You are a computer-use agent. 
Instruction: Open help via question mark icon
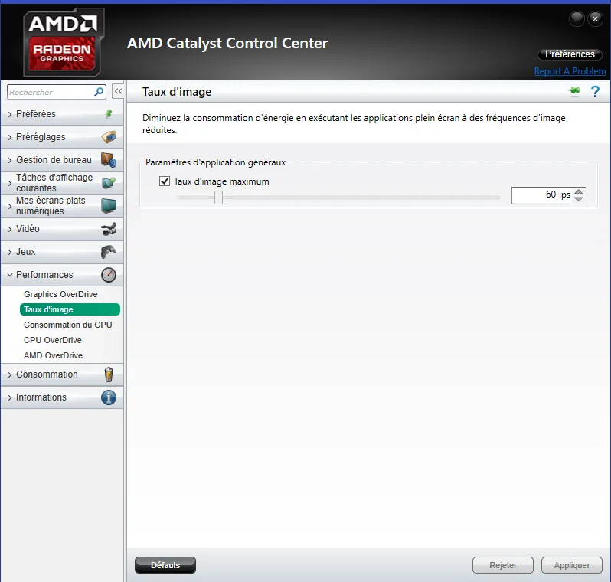[595, 92]
